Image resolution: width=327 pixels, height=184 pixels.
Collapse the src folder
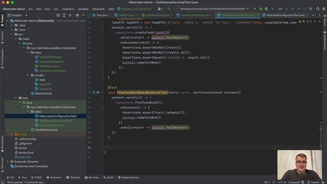11,34
